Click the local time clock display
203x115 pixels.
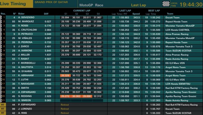click(x=191, y=4)
